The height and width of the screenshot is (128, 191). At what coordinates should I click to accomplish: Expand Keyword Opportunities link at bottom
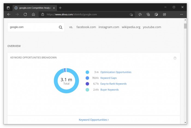(94, 120)
